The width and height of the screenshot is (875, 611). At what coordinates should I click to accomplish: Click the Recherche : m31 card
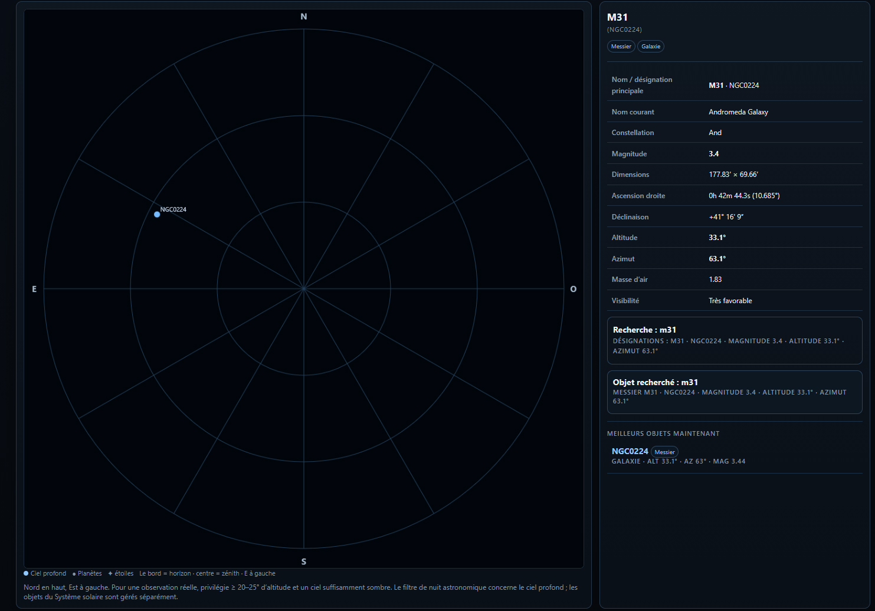pos(735,340)
